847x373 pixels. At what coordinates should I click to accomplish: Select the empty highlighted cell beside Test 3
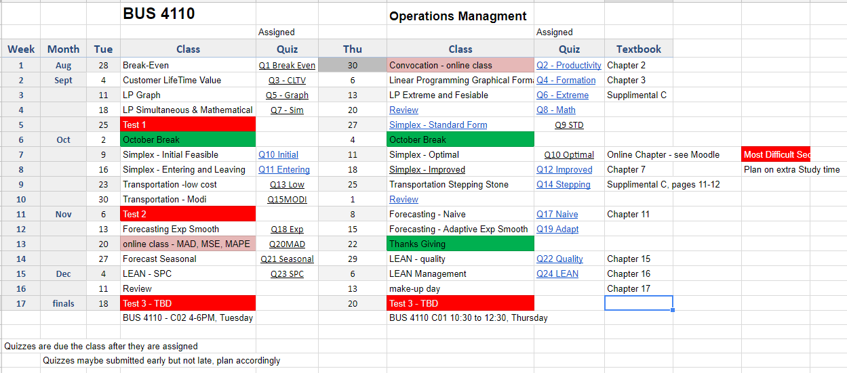click(x=638, y=303)
